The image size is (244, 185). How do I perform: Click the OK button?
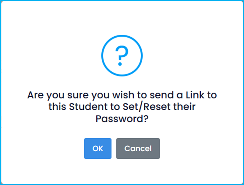98,148
